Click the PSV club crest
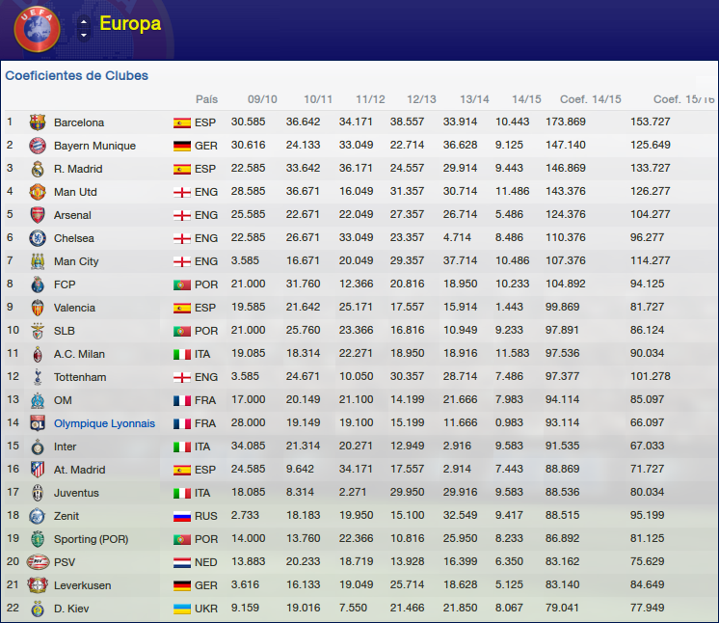 point(38,562)
